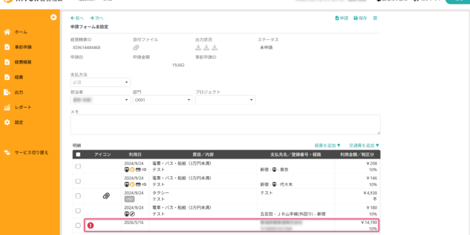Click into the メモ text area
The image size is (470, 235).
(x=225, y=125)
